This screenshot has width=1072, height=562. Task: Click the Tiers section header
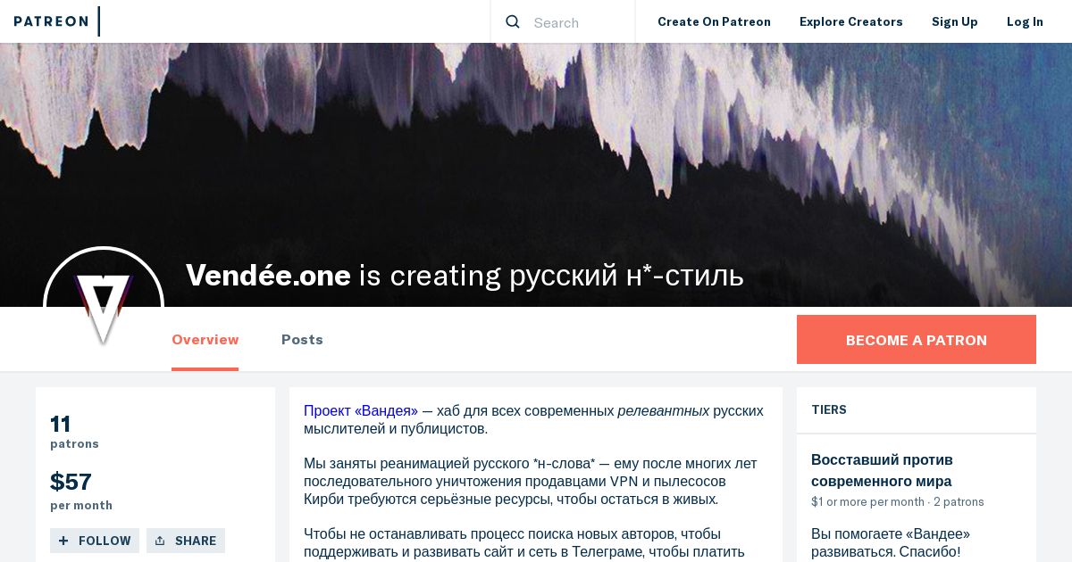pos(829,409)
